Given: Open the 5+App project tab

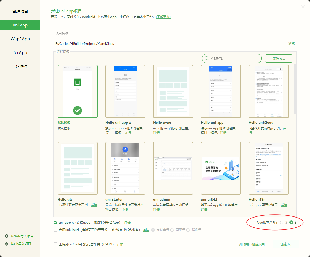Looking at the screenshot, I should click(x=20, y=53).
